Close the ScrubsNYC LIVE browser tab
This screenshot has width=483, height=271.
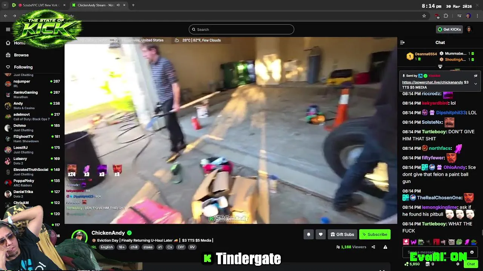[x=64, y=5]
